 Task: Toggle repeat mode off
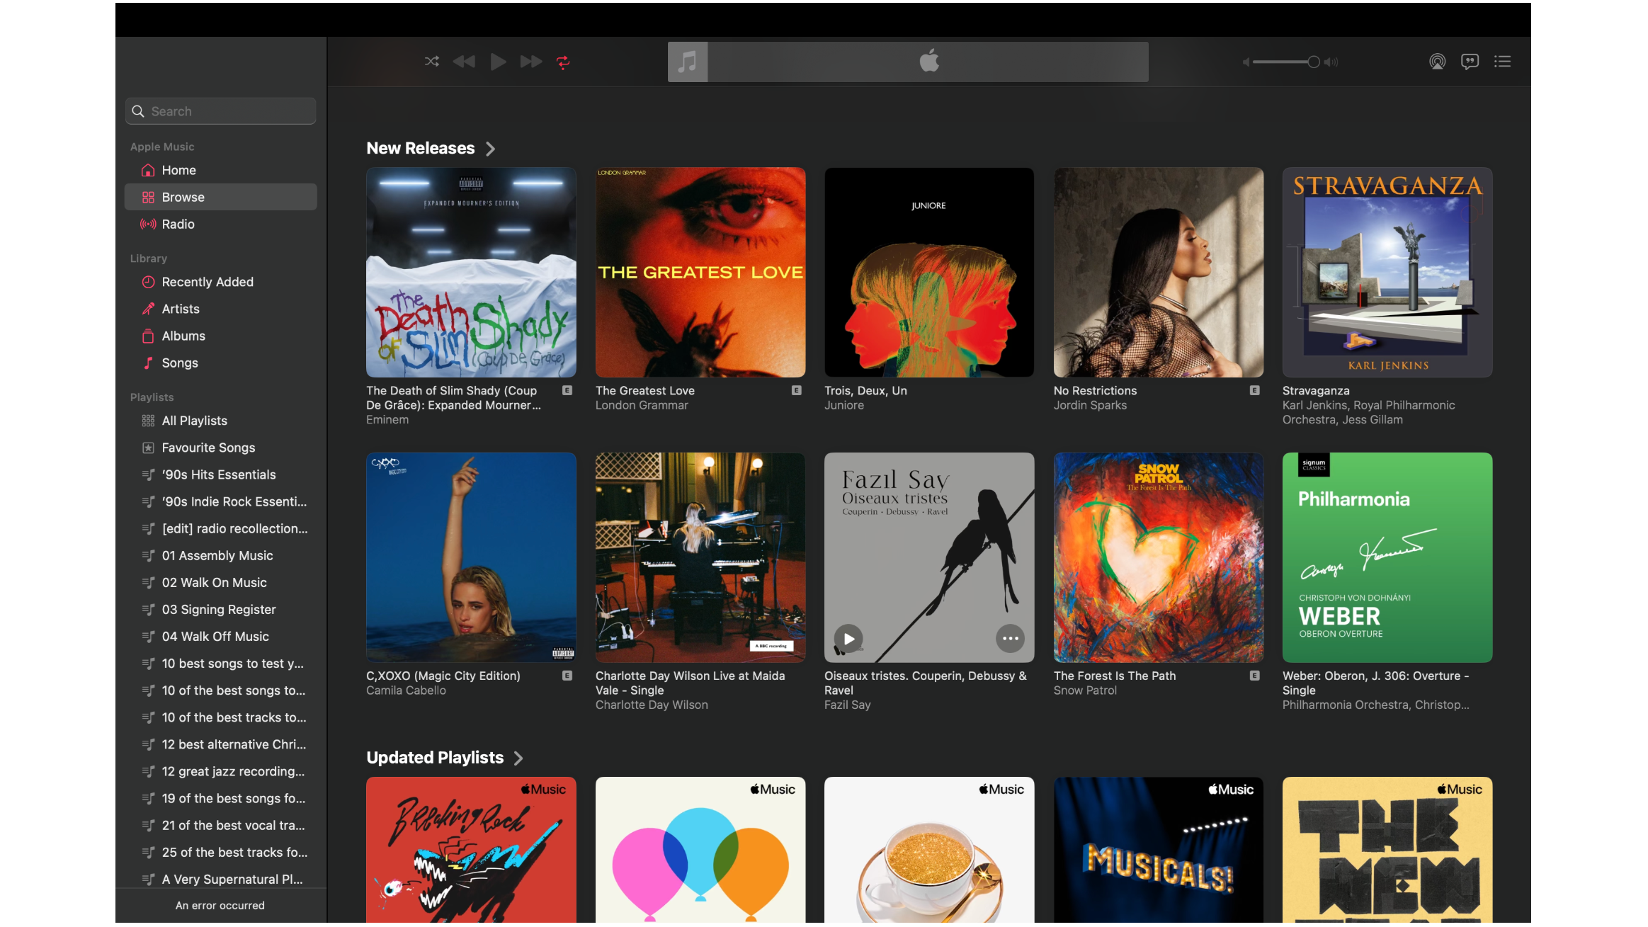coord(563,62)
